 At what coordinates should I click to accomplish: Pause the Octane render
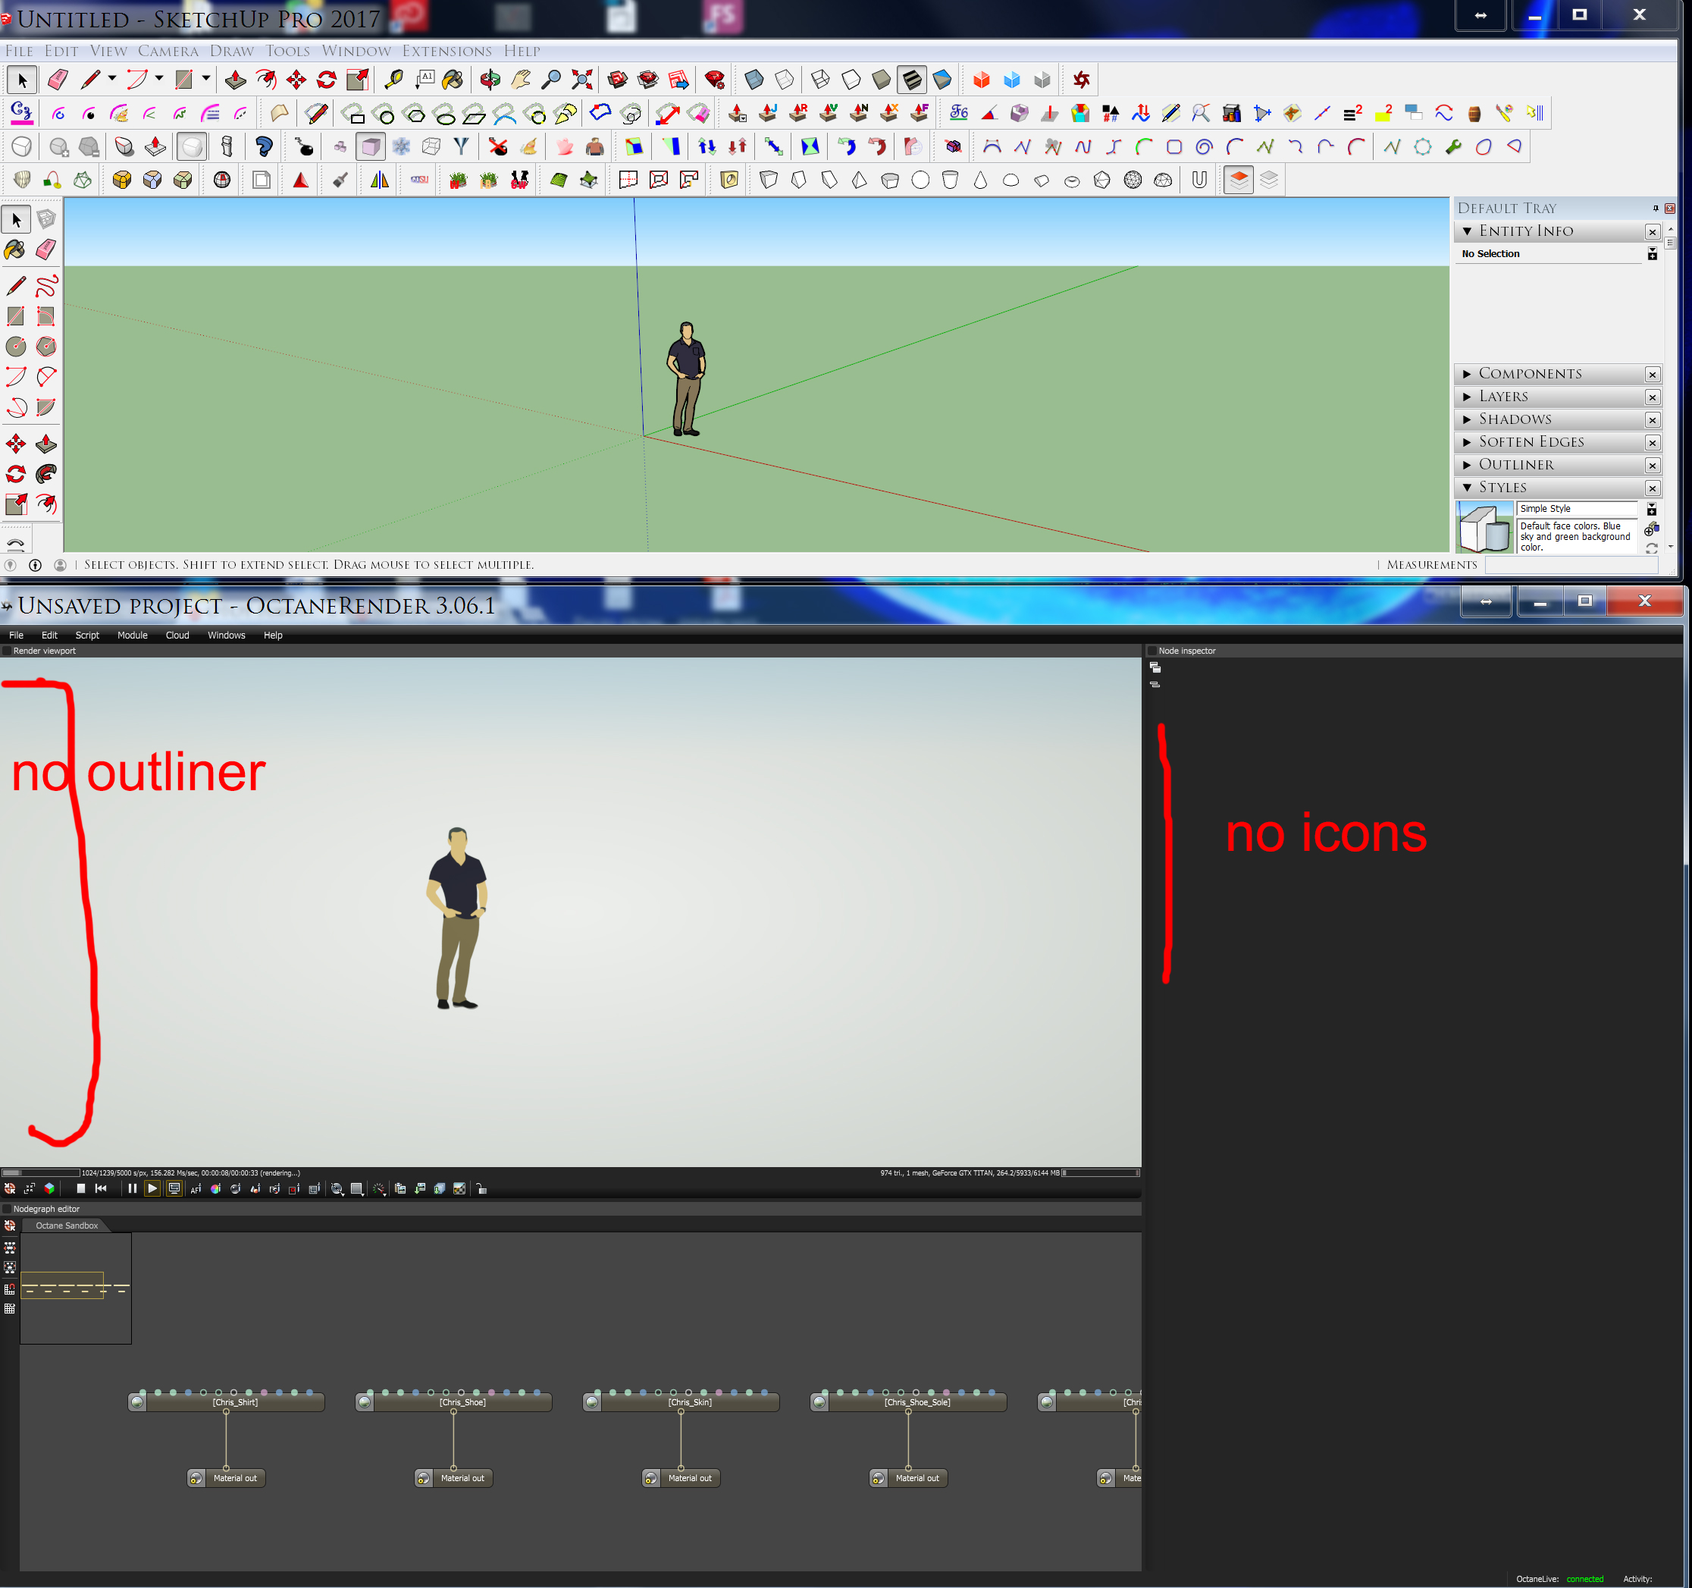click(132, 1188)
